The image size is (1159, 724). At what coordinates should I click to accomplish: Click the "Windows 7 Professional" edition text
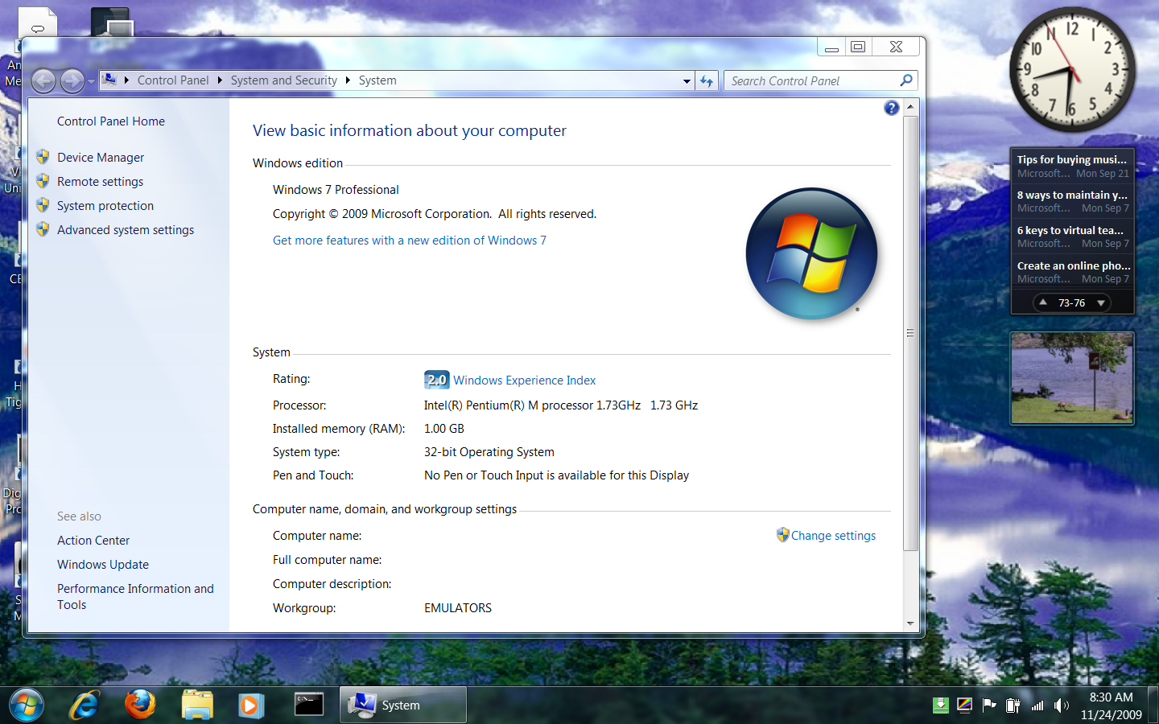[336, 190]
